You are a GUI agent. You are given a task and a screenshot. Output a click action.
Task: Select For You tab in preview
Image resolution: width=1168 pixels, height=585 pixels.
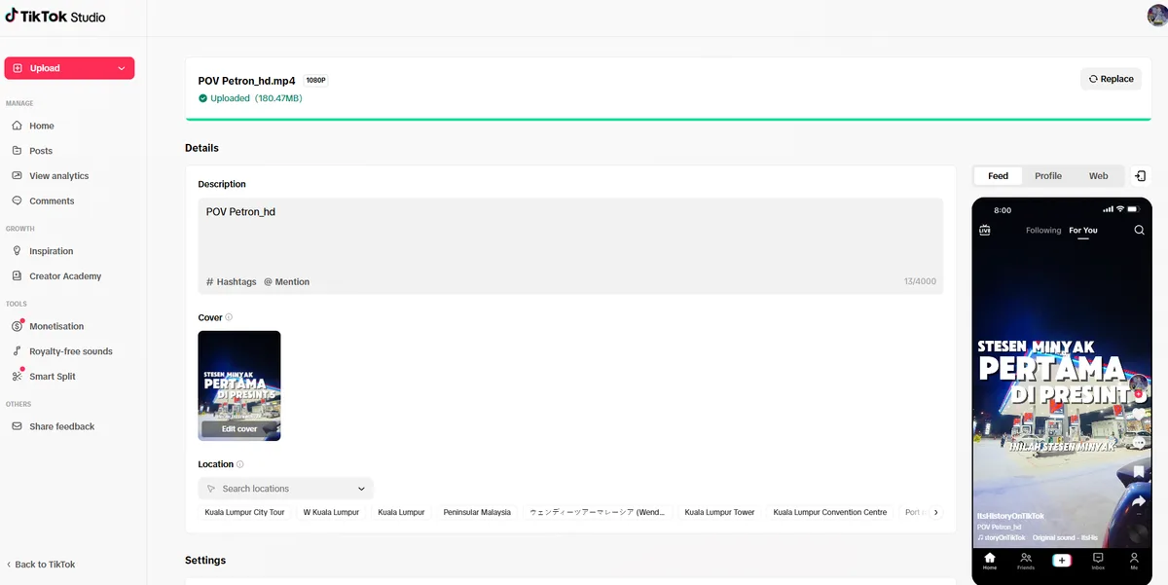click(x=1083, y=231)
